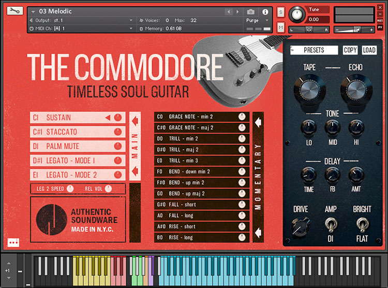Click the COPY preset button
The height and width of the screenshot is (288, 388).
[x=350, y=50]
